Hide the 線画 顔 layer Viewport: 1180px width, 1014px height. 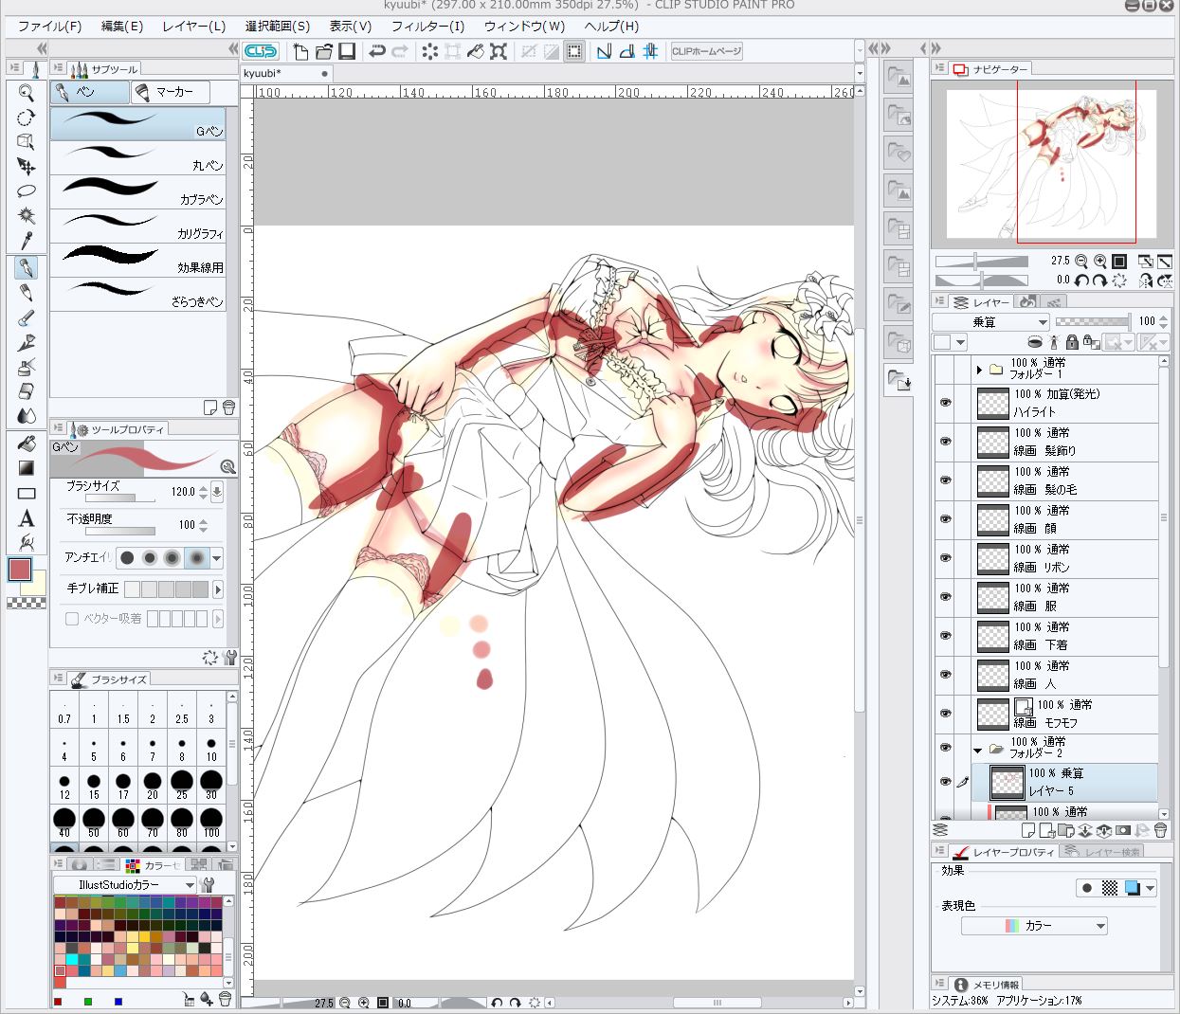point(945,519)
